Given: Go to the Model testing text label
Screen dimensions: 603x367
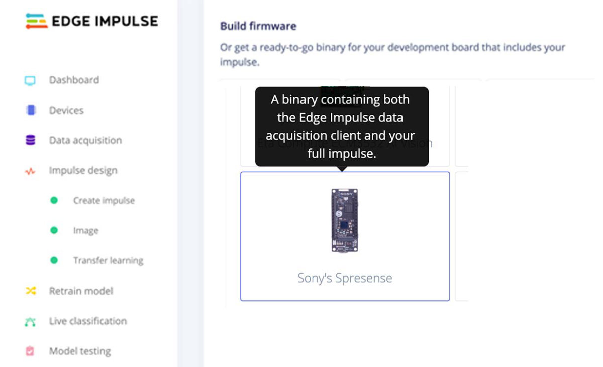Looking at the screenshot, I should 80,351.
